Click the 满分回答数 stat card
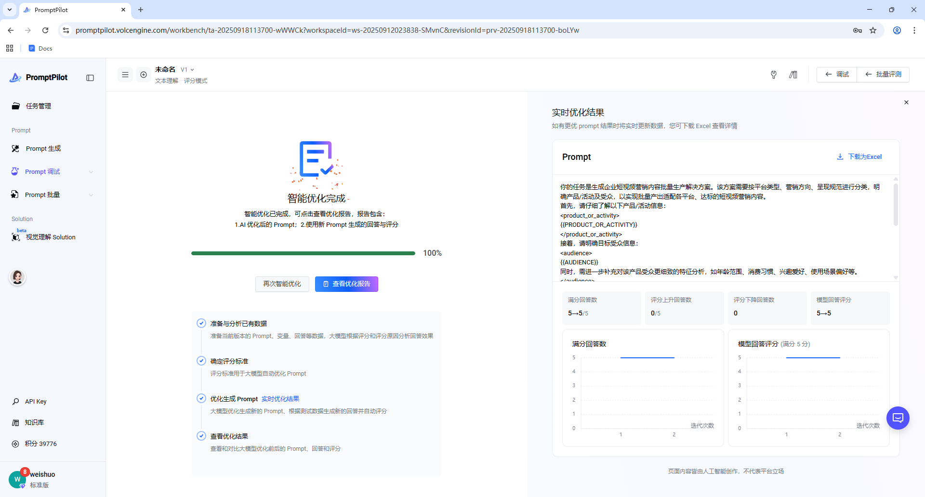The width and height of the screenshot is (925, 497). [601, 308]
